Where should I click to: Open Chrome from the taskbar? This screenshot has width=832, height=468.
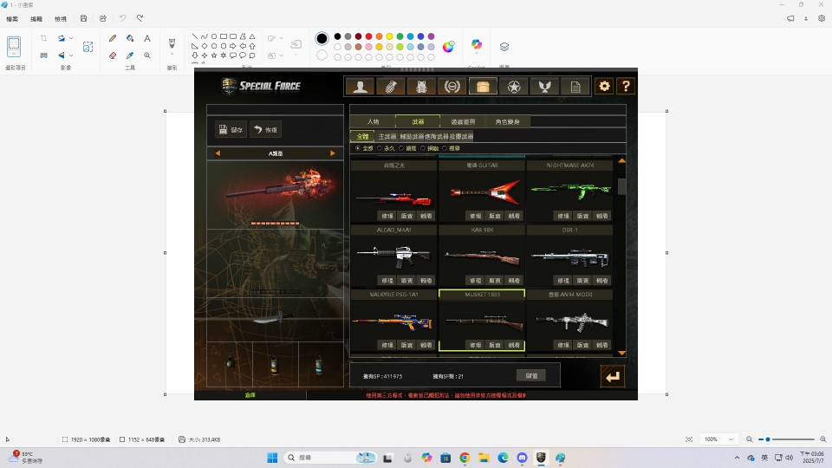tap(465, 458)
